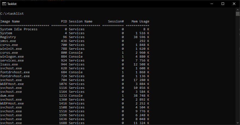
Task: Click memory value '12 508 K'
Action: (141, 64)
